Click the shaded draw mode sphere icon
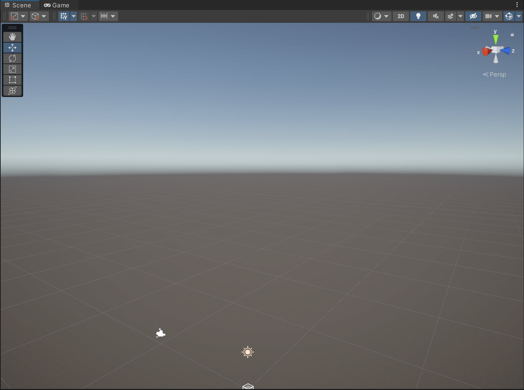 pyautogui.click(x=378, y=16)
